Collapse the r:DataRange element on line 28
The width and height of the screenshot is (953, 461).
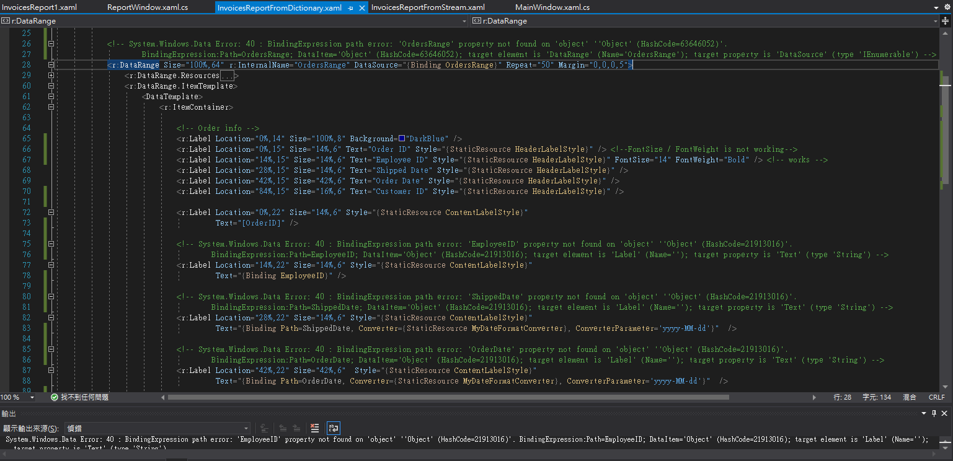tap(51, 65)
